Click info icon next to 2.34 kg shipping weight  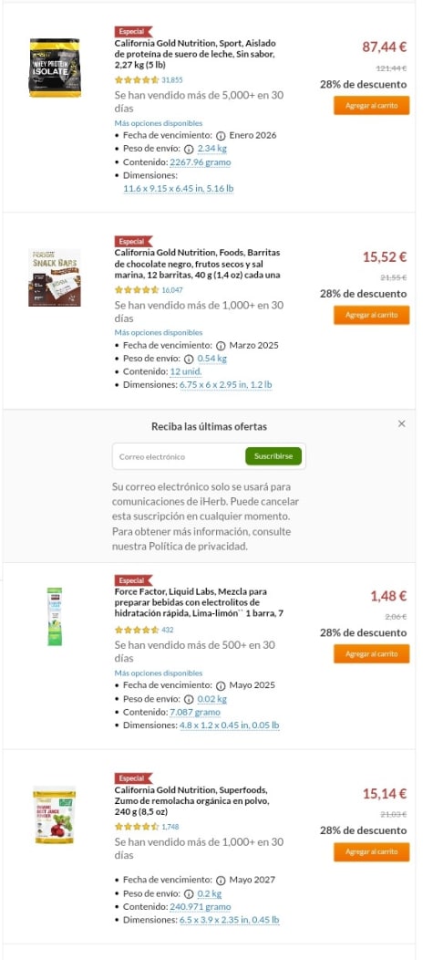pos(189,149)
